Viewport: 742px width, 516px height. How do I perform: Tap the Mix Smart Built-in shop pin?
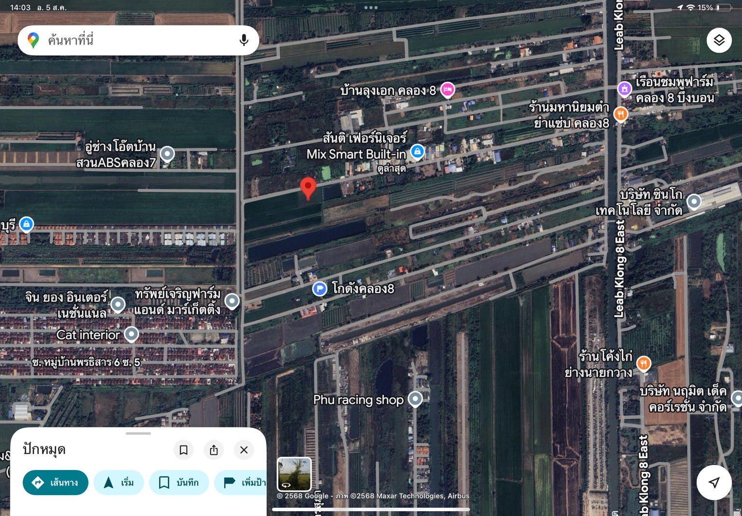pos(417,152)
